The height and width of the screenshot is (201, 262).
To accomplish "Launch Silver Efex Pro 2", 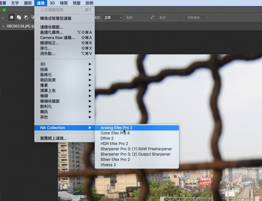I will 137,159.
